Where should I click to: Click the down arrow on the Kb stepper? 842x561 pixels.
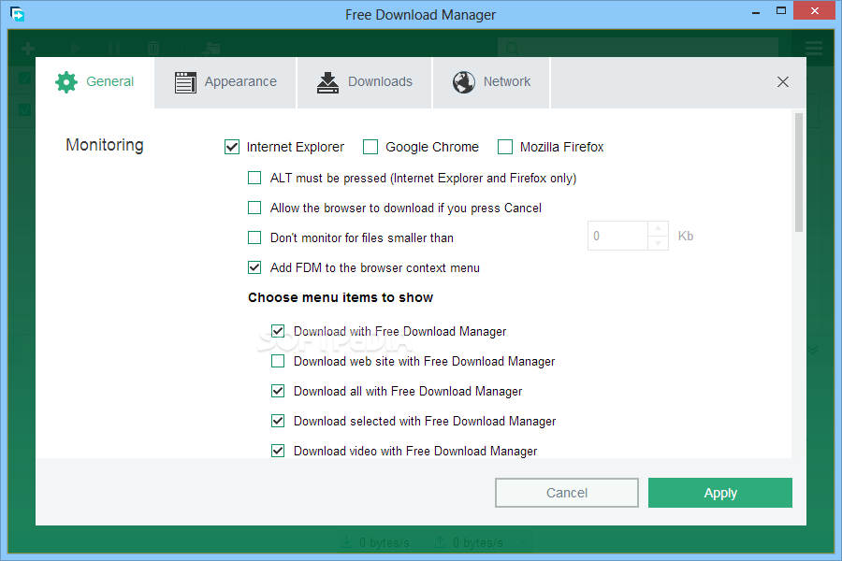pyautogui.click(x=658, y=241)
